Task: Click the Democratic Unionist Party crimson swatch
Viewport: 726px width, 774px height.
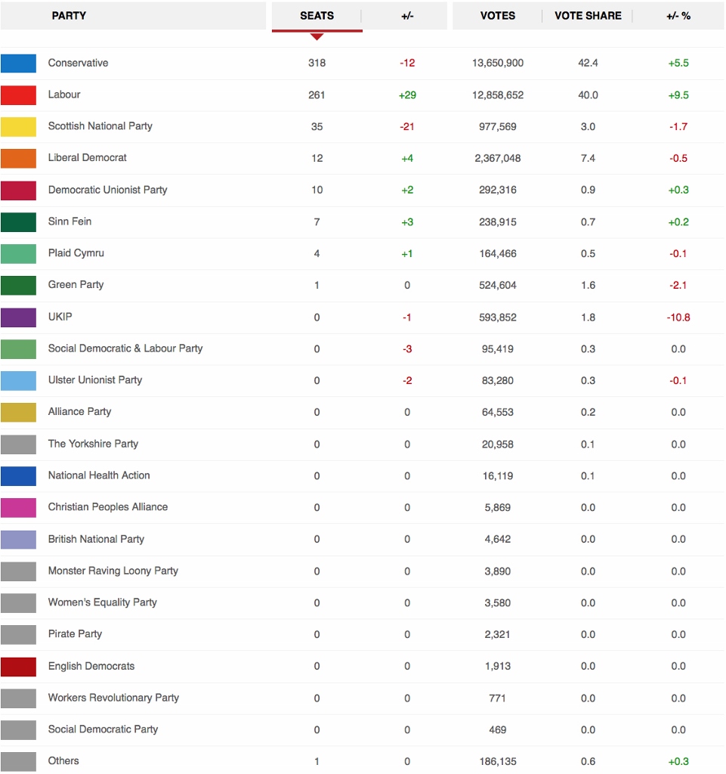Action: 18,190
